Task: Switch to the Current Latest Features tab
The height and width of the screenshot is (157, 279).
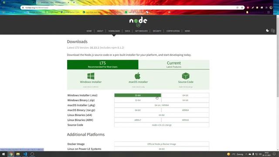Action: (174, 65)
